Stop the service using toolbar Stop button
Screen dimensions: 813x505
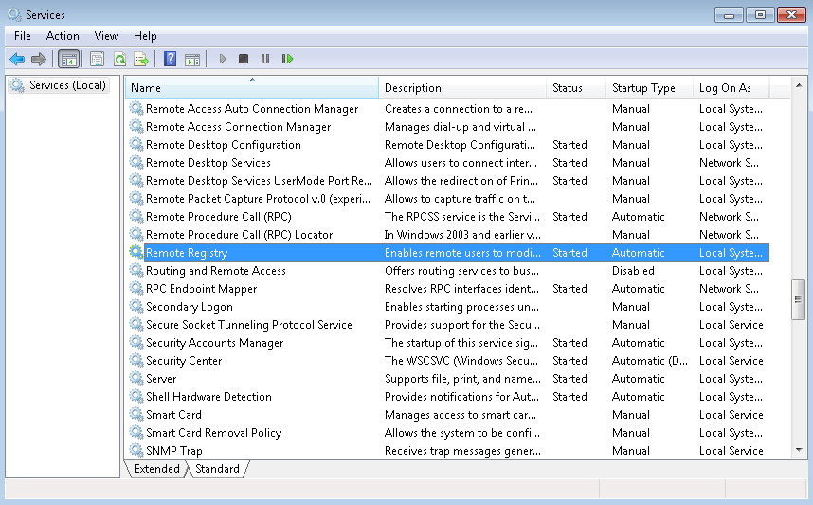pos(244,59)
